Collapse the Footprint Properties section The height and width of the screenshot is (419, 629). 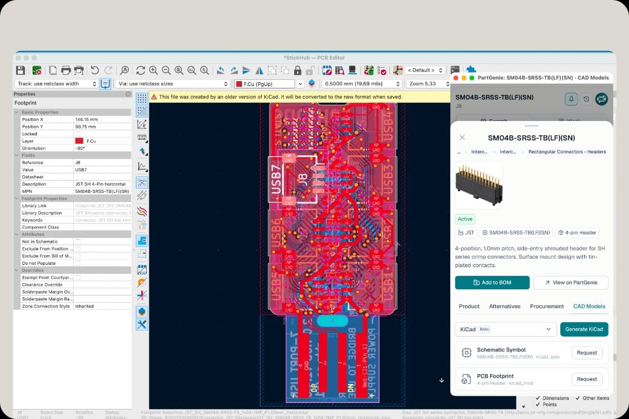17,198
